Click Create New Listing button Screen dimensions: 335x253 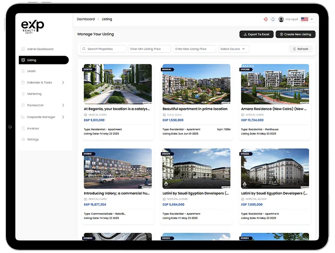click(296, 34)
